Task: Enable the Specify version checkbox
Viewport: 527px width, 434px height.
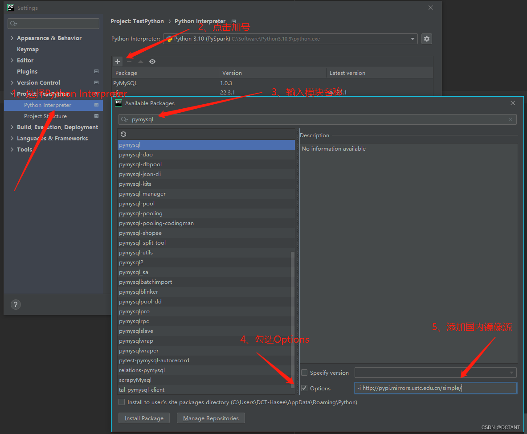Action: coord(305,373)
